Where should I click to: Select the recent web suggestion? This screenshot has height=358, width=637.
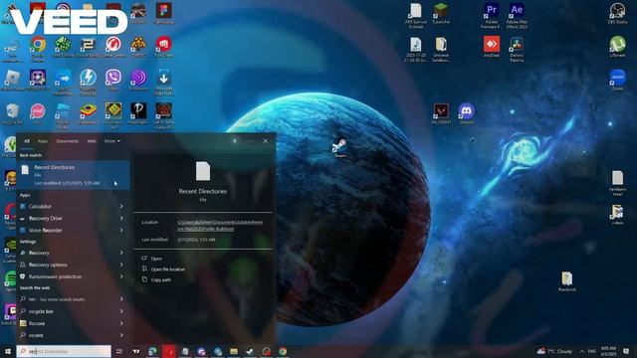click(67, 335)
